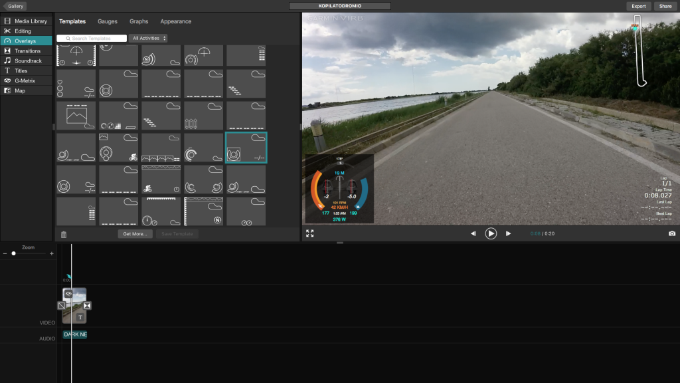Select template with circles and bar chart icons
Viewport: 680px width, 383px height.
(x=118, y=116)
